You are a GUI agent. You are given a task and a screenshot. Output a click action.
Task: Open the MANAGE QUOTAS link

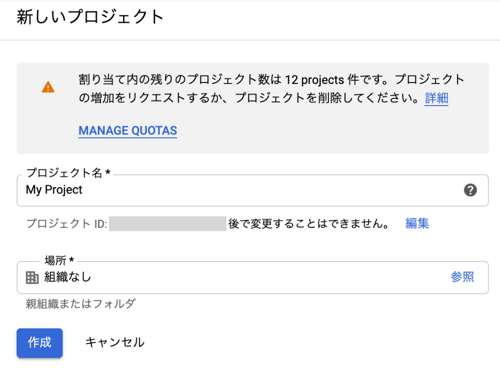[128, 130]
